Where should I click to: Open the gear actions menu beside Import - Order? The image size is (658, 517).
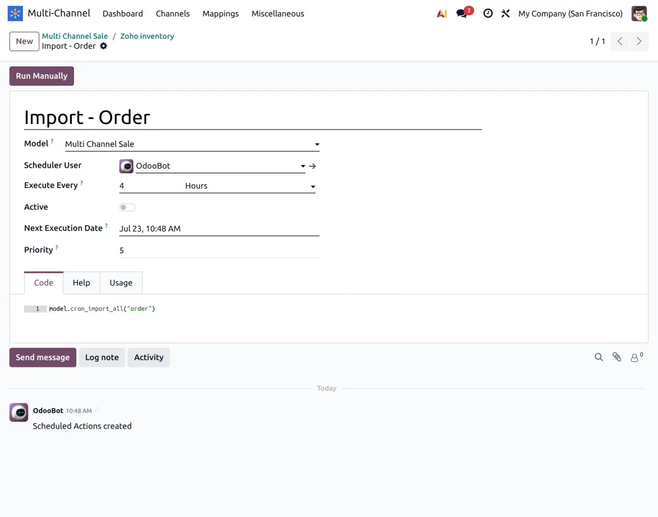tap(104, 46)
